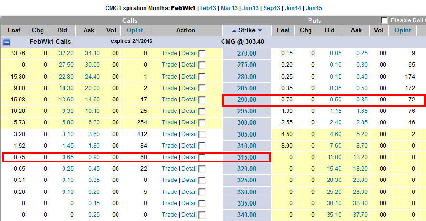This screenshot has height=221, width=426.
Task: Open Detail for the 315.00 call
Action: tap(189, 157)
